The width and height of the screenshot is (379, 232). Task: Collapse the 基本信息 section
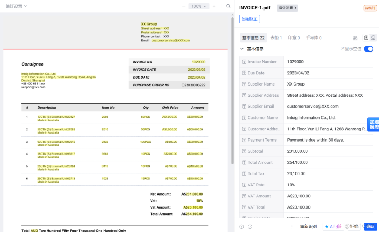click(x=242, y=49)
